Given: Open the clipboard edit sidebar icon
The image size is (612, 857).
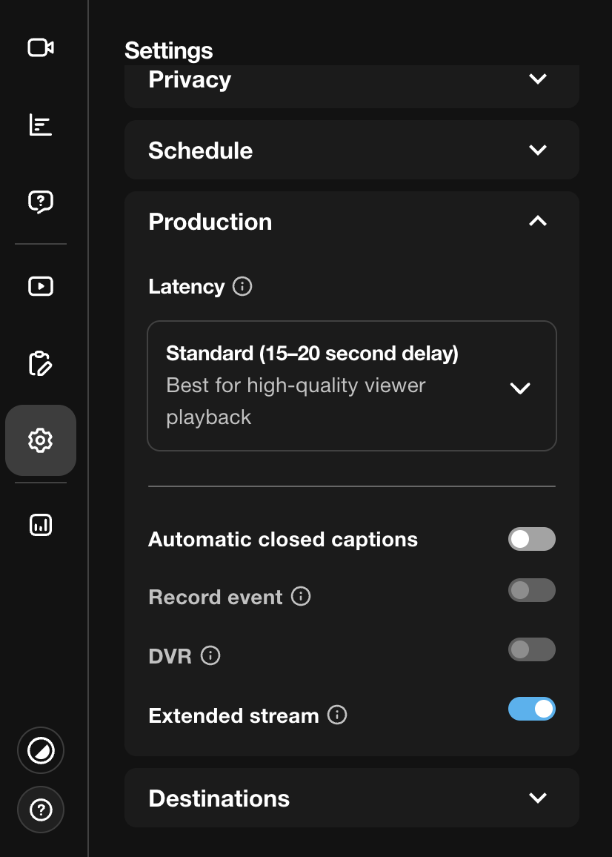Looking at the screenshot, I should (41, 363).
